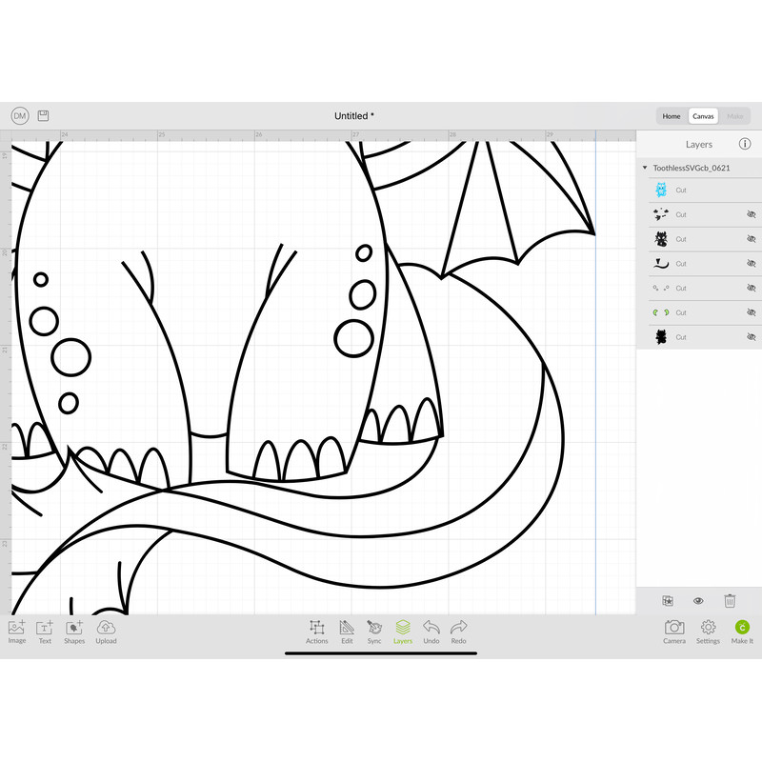The image size is (762, 762).
Task: Open Layers info button
Action: click(745, 144)
